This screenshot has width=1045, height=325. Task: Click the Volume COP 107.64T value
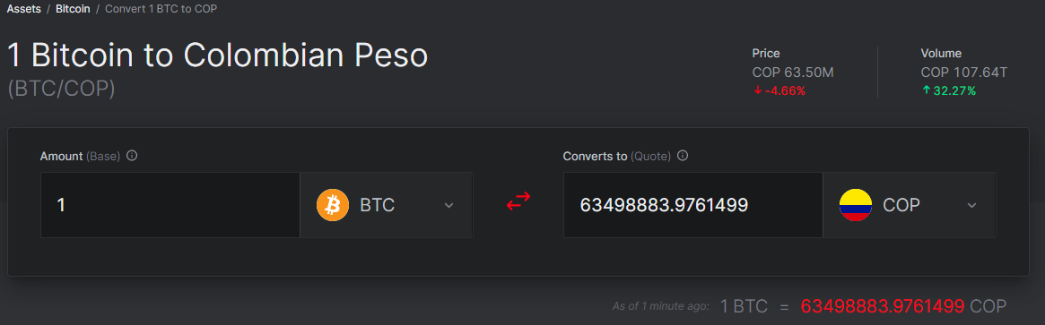[963, 73]
